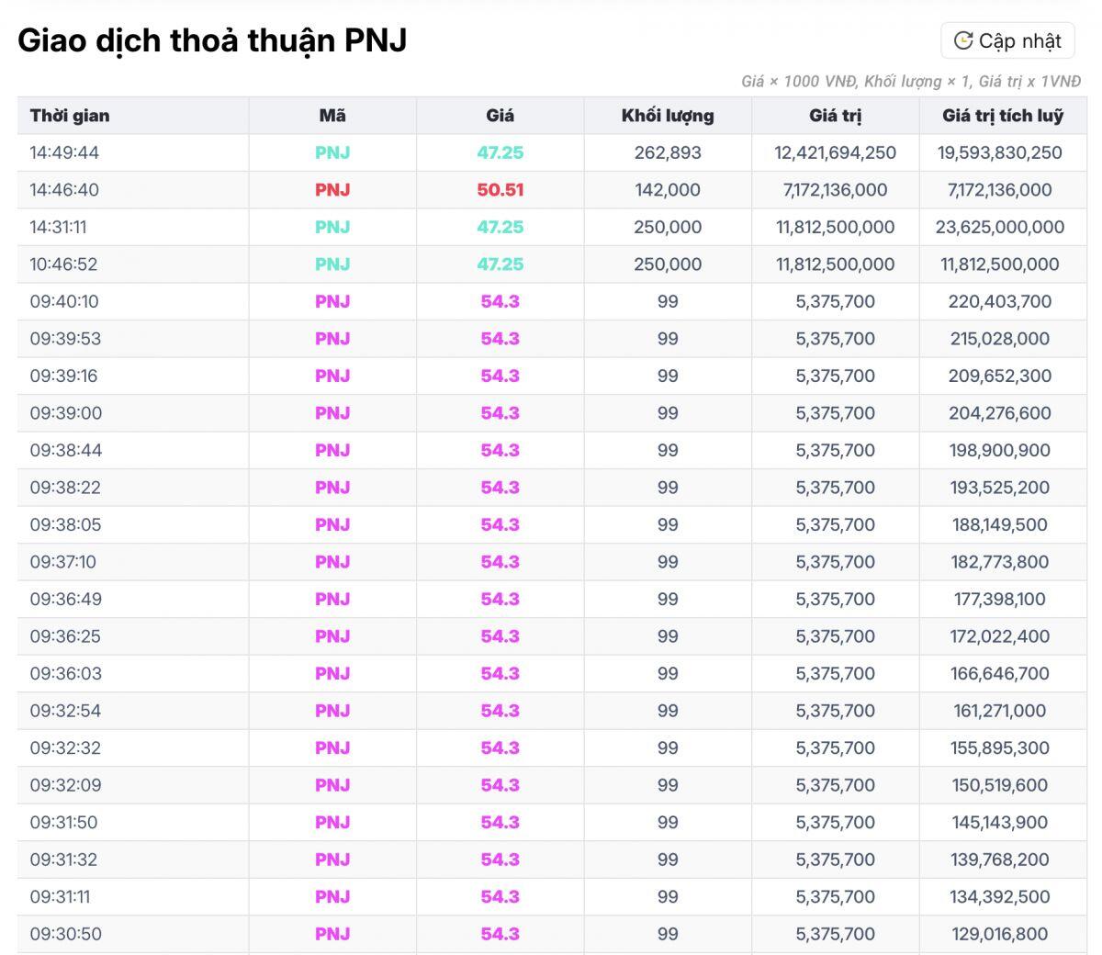Image resolution: width=1102 pixels, height=955 pixels.
Task: Select the volume 142,000
Action: pyautogui.click(x=668, y=190)
